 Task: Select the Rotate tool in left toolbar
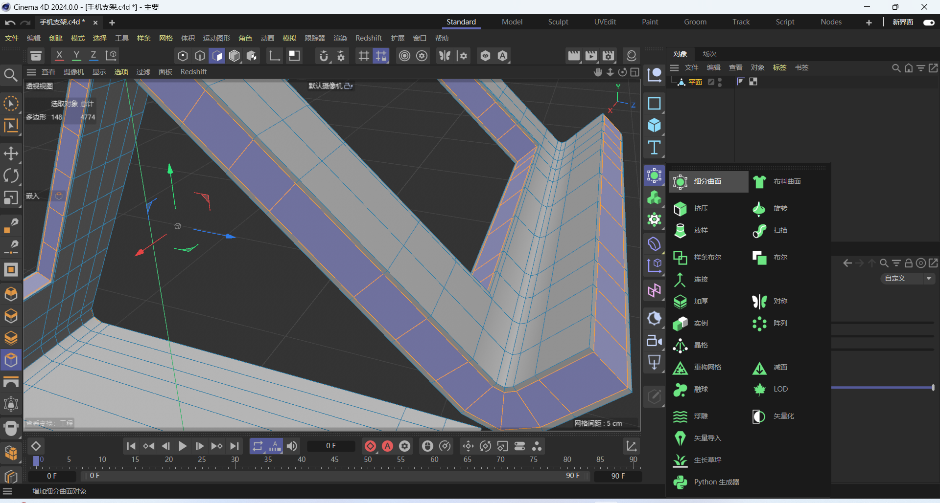(x=11, y=175)
